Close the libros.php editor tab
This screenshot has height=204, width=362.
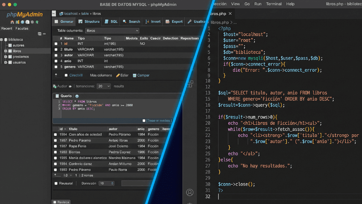pyautogui.click(x=230, y=14)
